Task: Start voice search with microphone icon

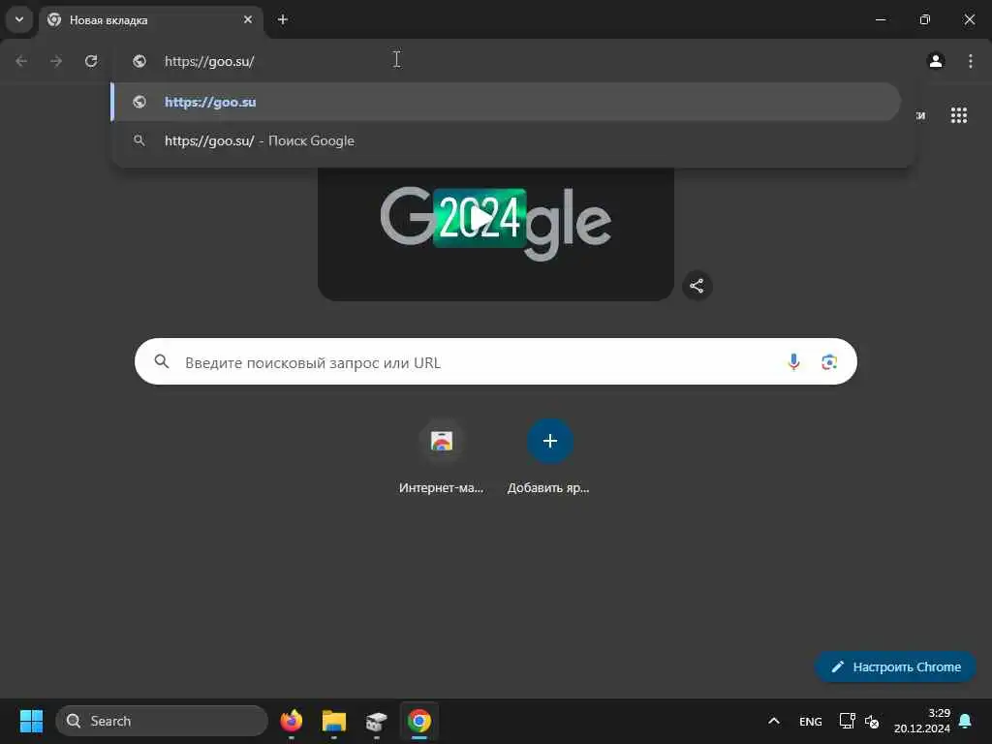Action: (x=793, y=362)
